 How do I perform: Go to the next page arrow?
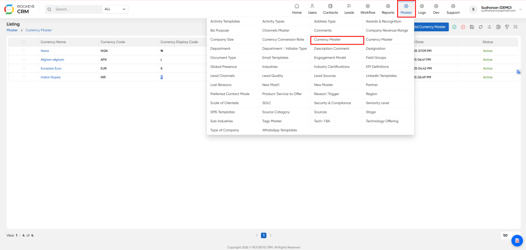coord(271,236)
